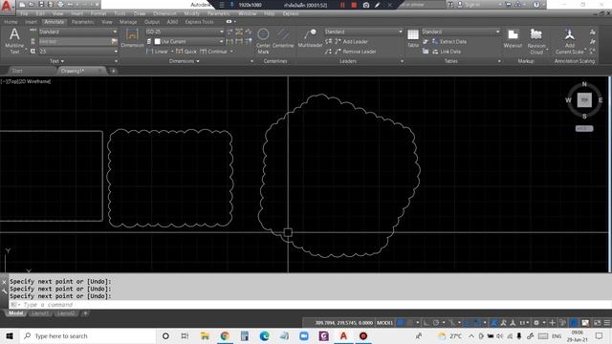Open Chrome from the taskbar
The image size is (612, 344).
225,335
